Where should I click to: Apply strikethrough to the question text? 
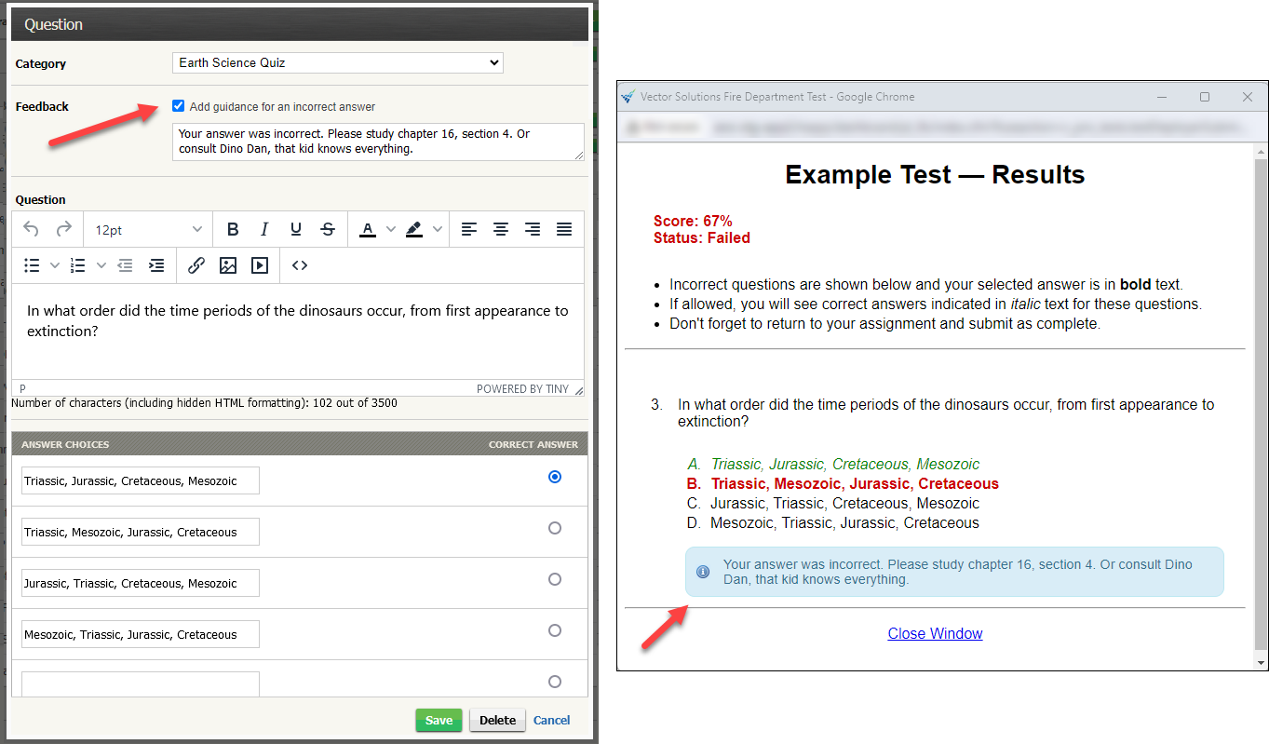coord(327,228)
